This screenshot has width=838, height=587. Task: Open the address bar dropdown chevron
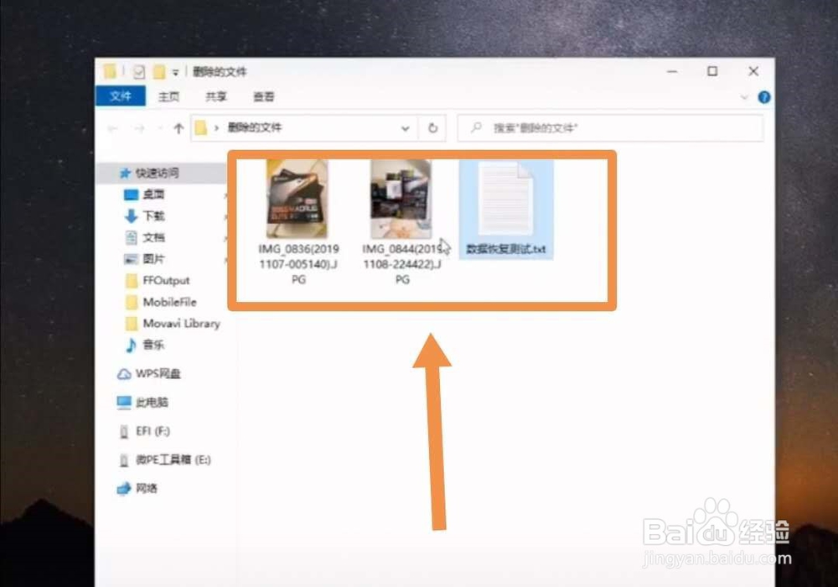pyautogui.click(x=405, y=128)
